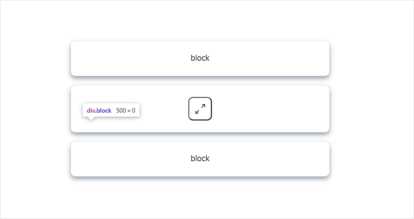Click the "500 × 0" dimension text
This screenshot has height=219, width=414.
coord(126,111)
